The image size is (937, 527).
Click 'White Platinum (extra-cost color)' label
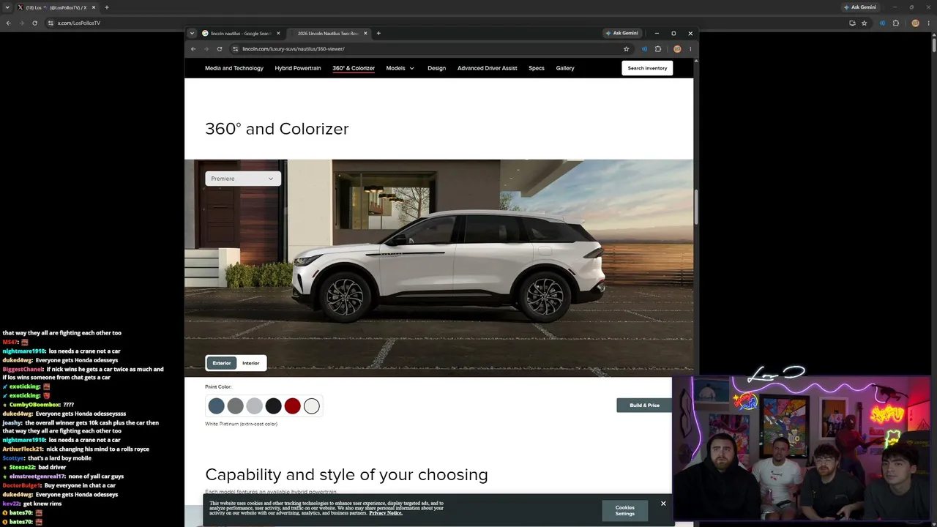(x=241, y=424)
